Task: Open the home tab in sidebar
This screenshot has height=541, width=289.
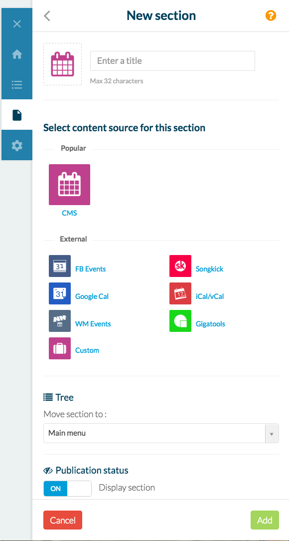Action: point(17,54)
